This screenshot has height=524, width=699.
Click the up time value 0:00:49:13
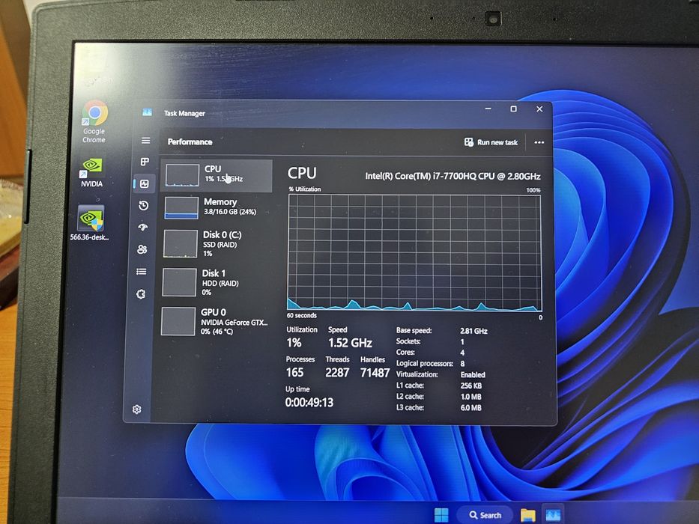(309, 403)
